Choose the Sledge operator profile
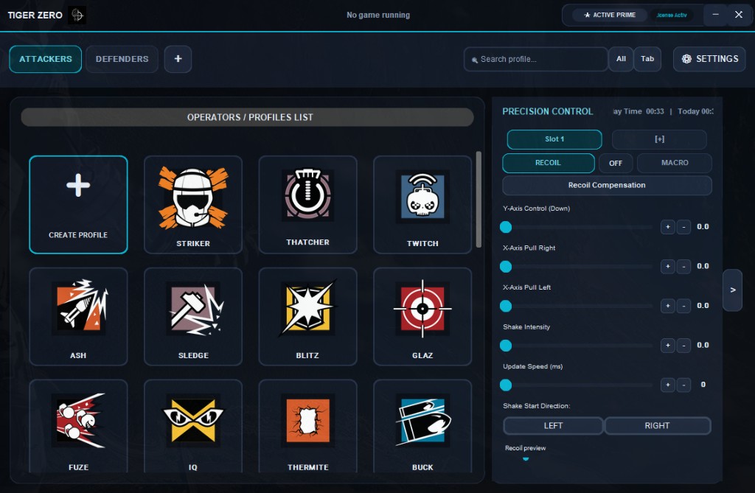Image resolution: width=755 pixels, height=493 pixels. 193,316
